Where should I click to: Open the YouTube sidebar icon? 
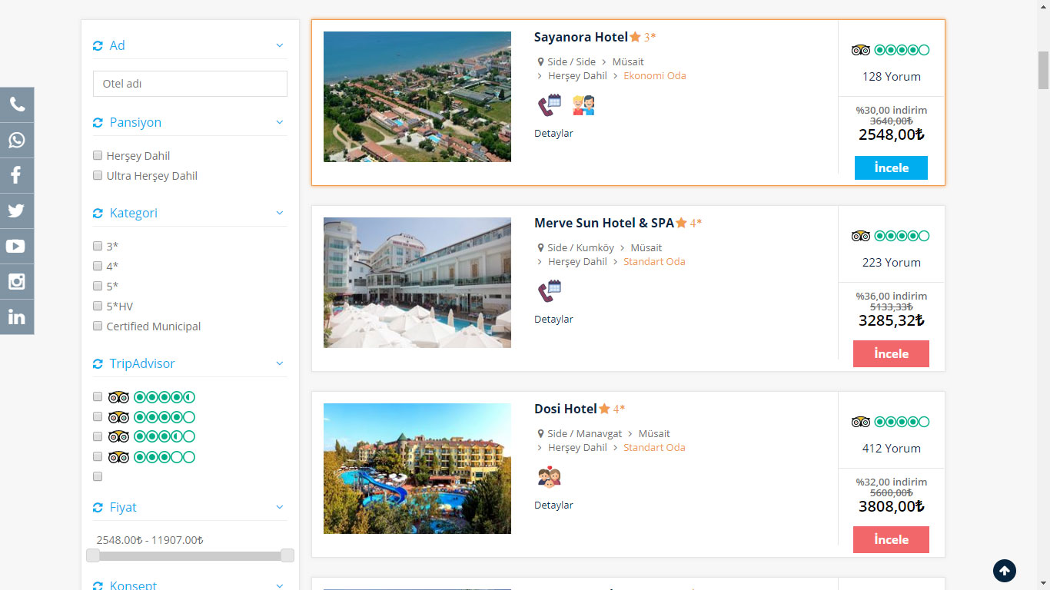coord(17,246)
